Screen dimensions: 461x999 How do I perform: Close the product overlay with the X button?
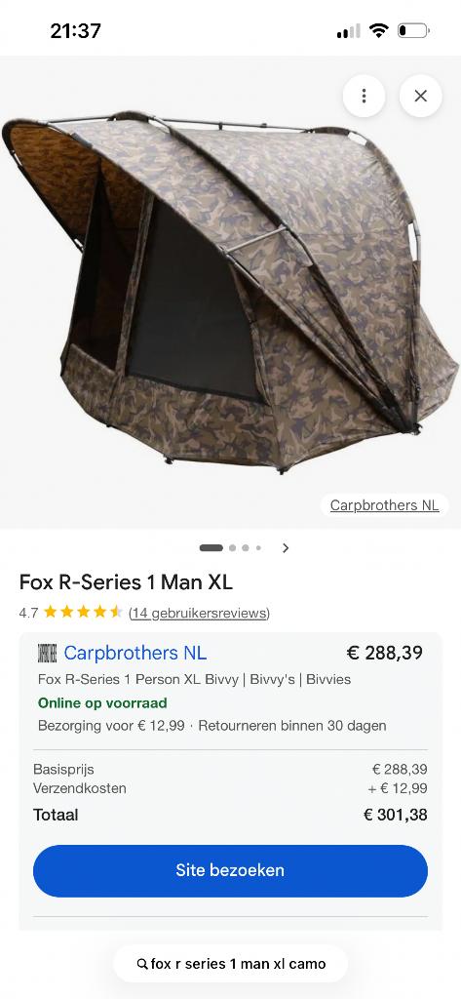pos(420,97)
